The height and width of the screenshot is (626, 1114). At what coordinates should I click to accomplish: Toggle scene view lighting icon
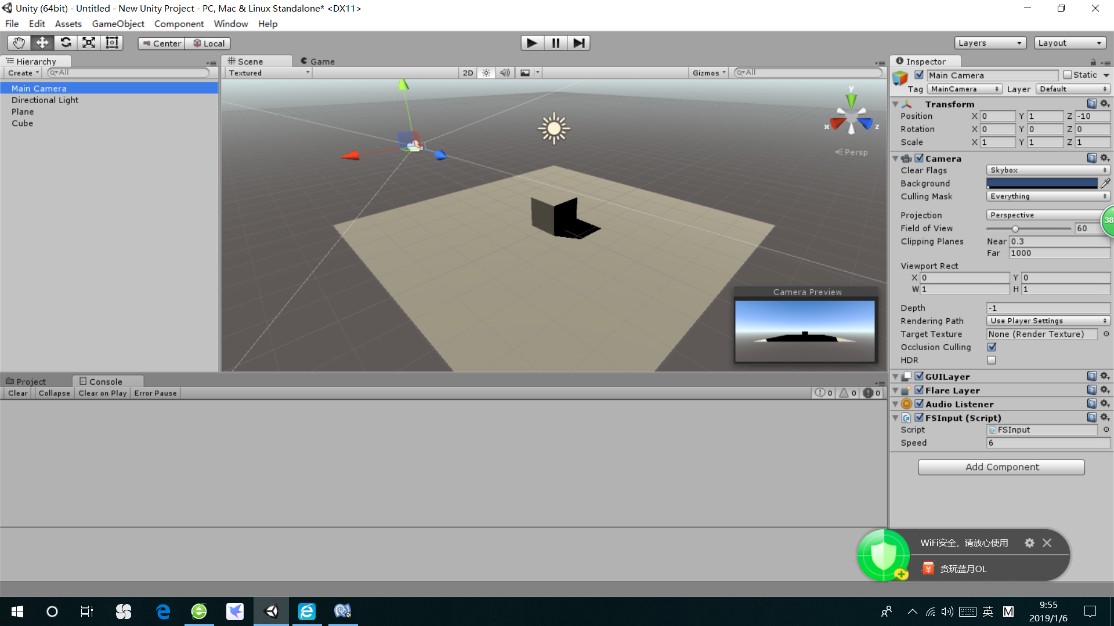tap(486, 72)
